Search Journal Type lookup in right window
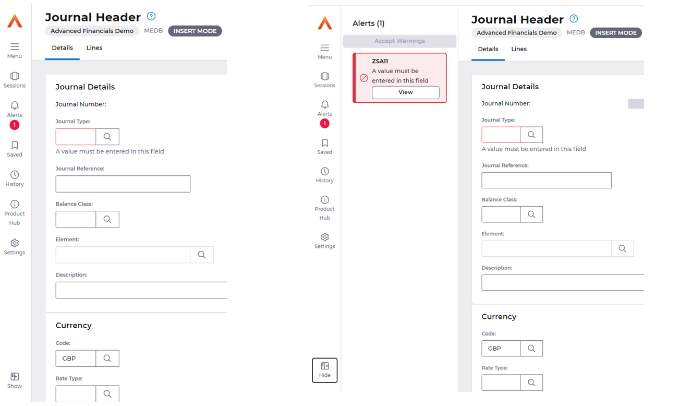 (x=531, y=135)
